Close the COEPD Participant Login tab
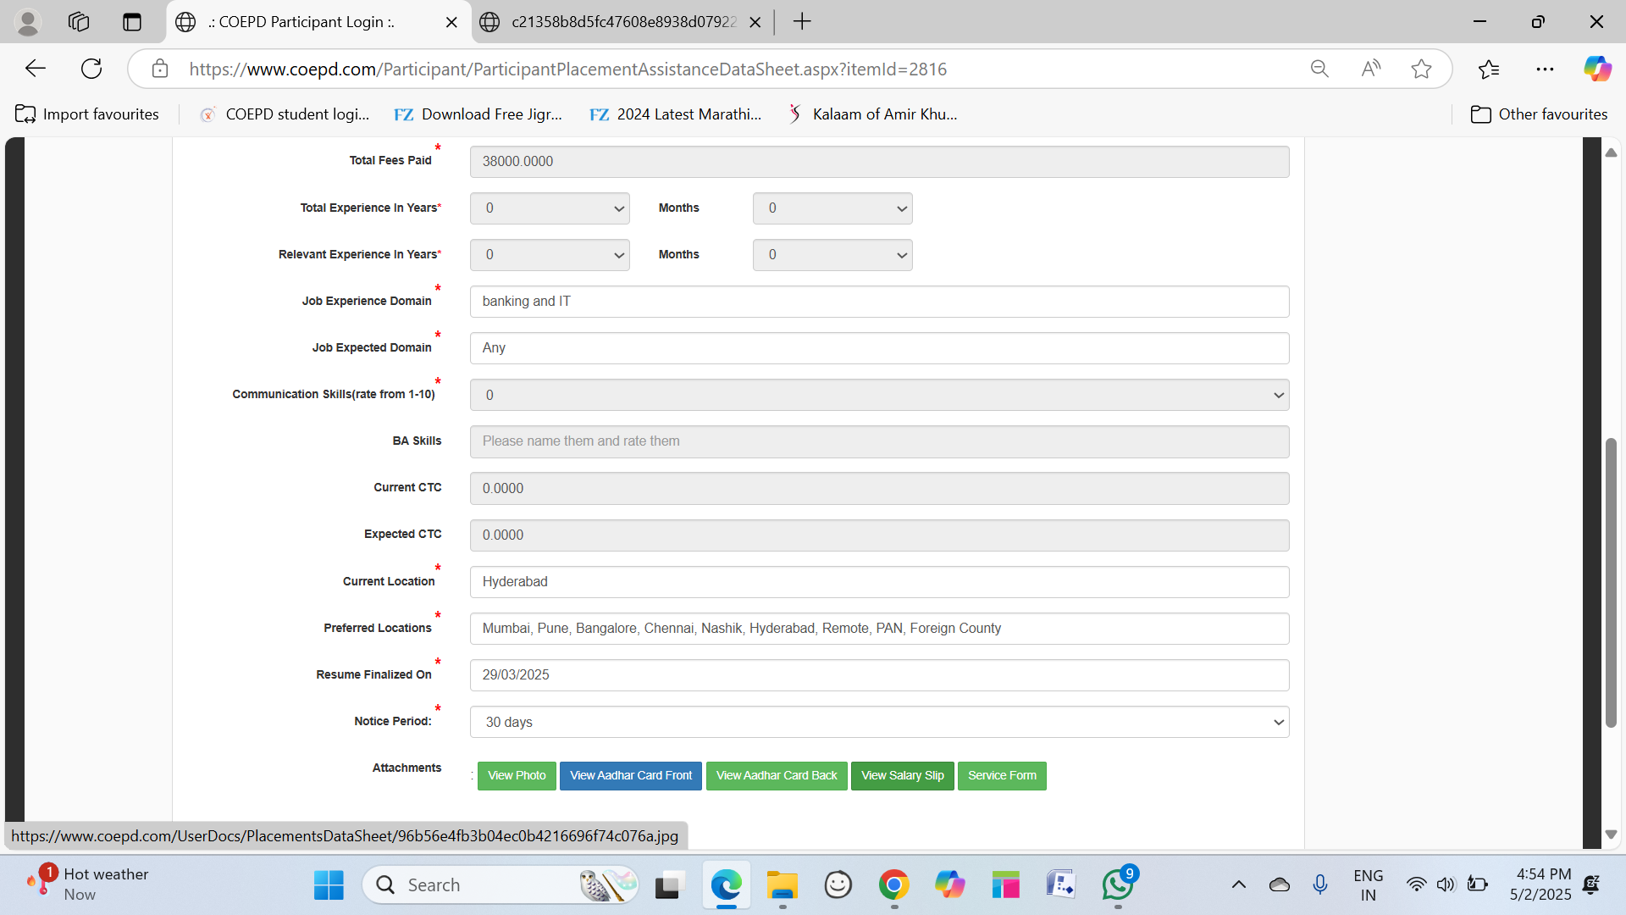The image size is (1626, 915). 451,22
